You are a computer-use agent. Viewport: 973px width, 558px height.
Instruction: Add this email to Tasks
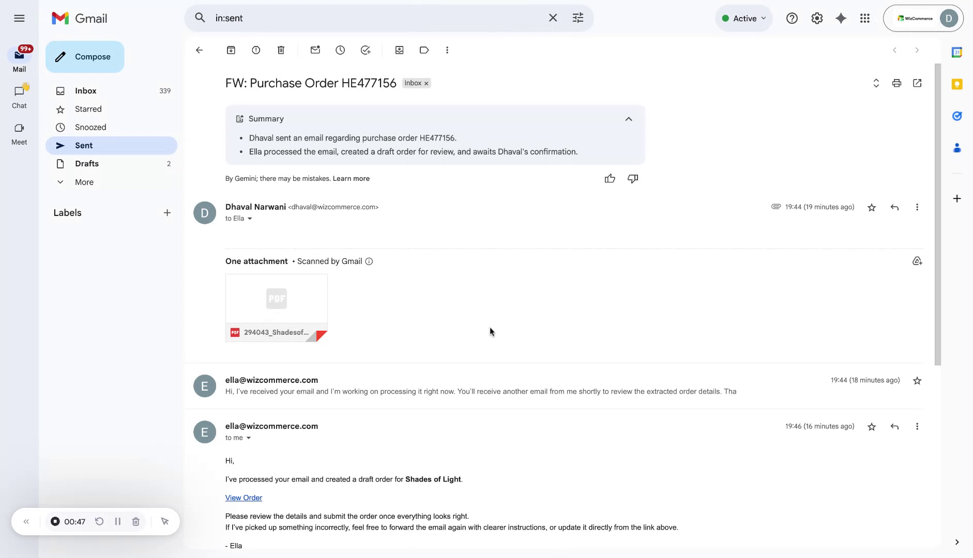(365, 50)
